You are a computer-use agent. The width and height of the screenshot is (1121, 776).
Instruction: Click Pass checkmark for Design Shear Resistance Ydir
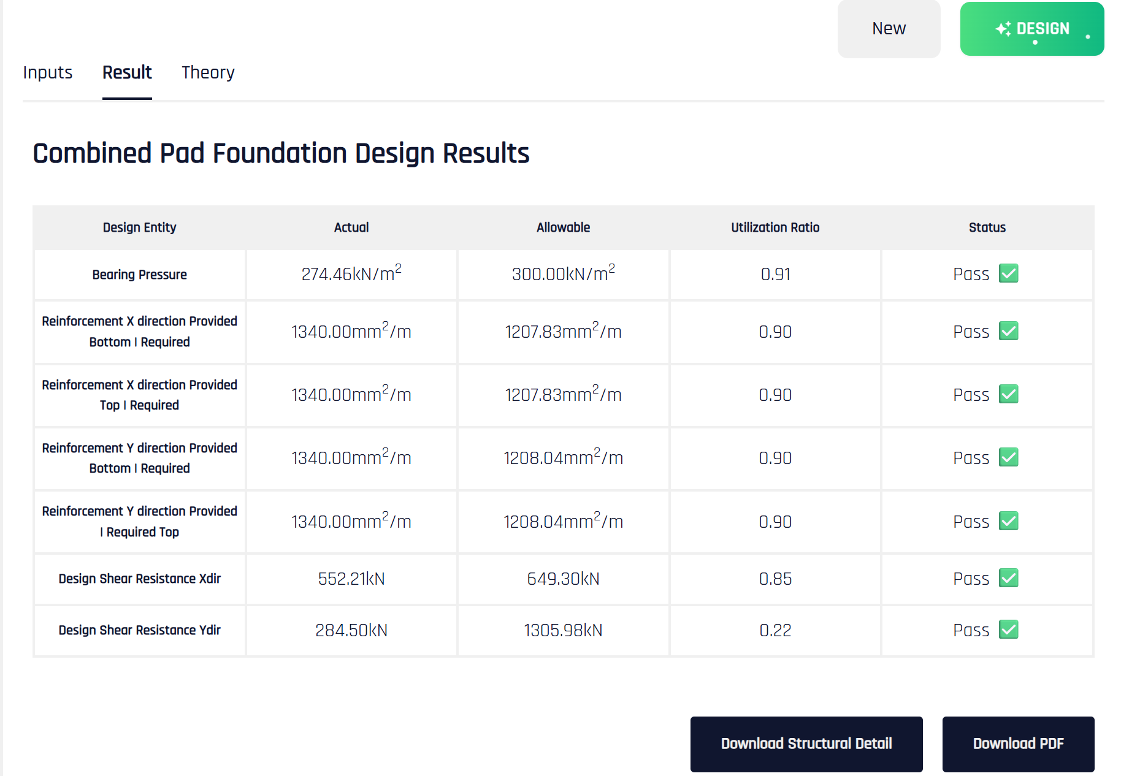pos(1008,630)
